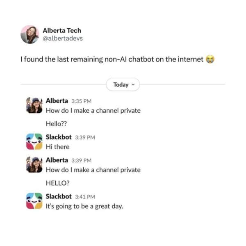The height and width of the screenshot is (246, 246).
Task: Click the Slackbot name at 3:39 PM
Action: click(x=59, y=137)
